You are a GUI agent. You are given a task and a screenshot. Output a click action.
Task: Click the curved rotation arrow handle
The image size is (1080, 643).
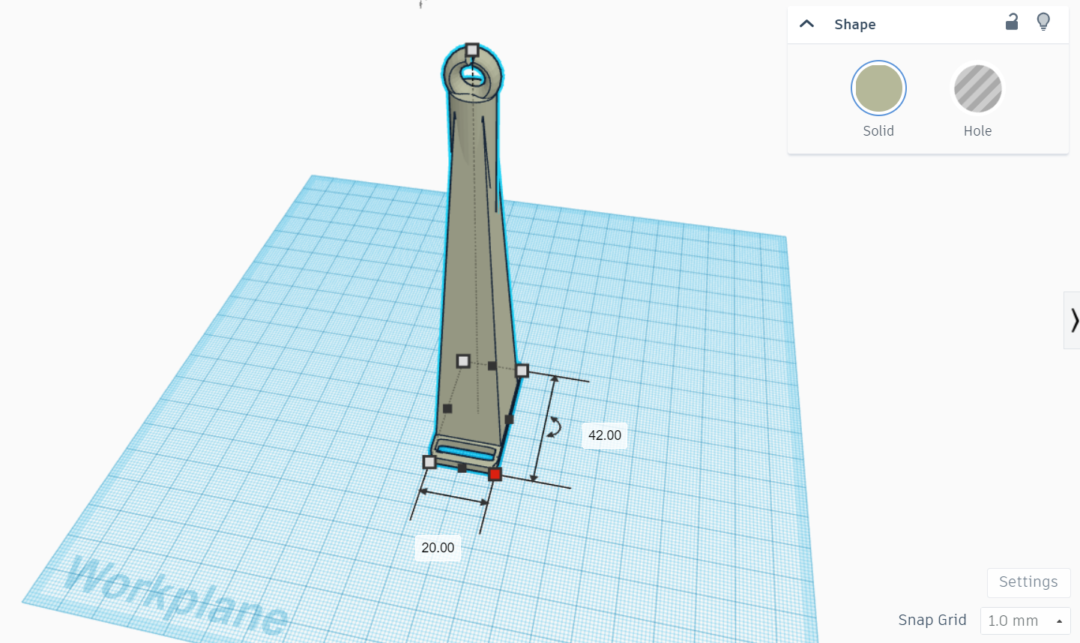[x=554, y=427]
